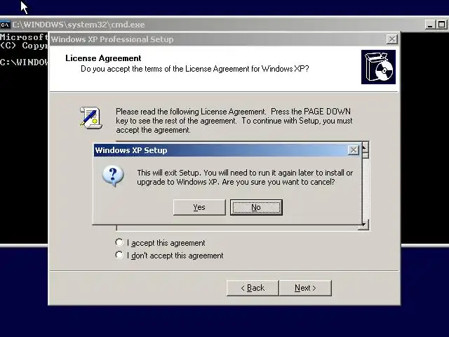Click Yes to confirm cancelling Setup
The image size is (449, 337).
pos(199,207)
